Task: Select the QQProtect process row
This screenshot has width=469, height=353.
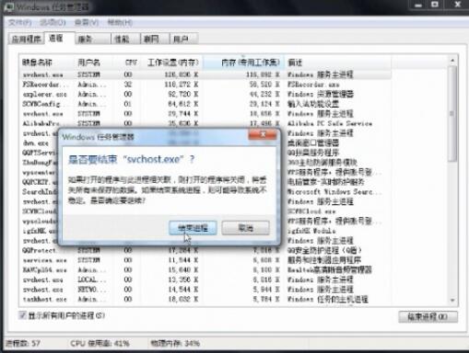Action: [205, 250]
